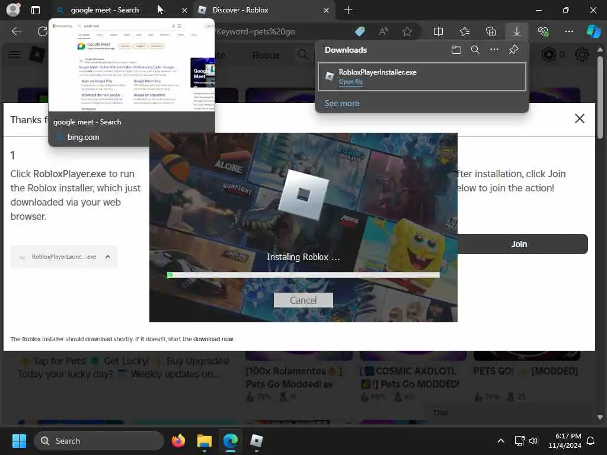Click the Open file link for RobloxPlayerInstaller.exe
The width and height of the screenshot is (607, 455).
click(351, 82)
